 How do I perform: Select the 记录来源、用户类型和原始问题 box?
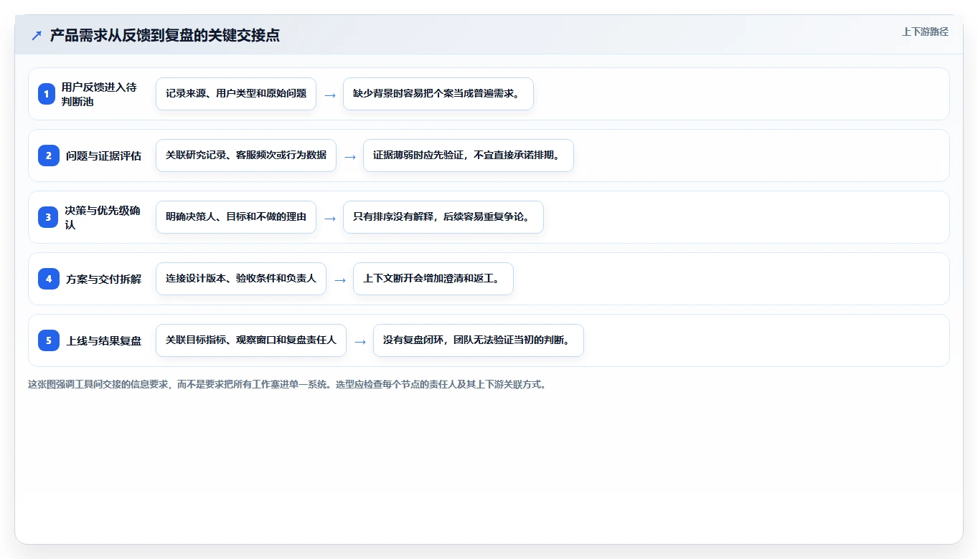pyautogui.click(x=236, y=94)
